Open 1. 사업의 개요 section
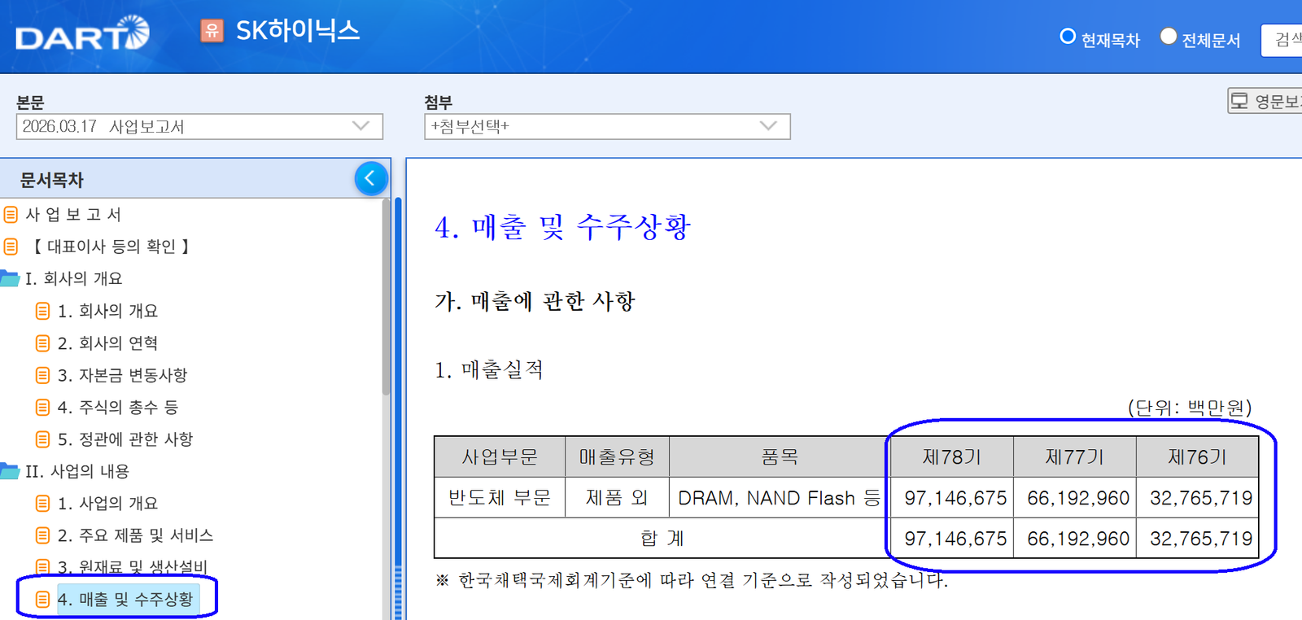 coord(107,504)
